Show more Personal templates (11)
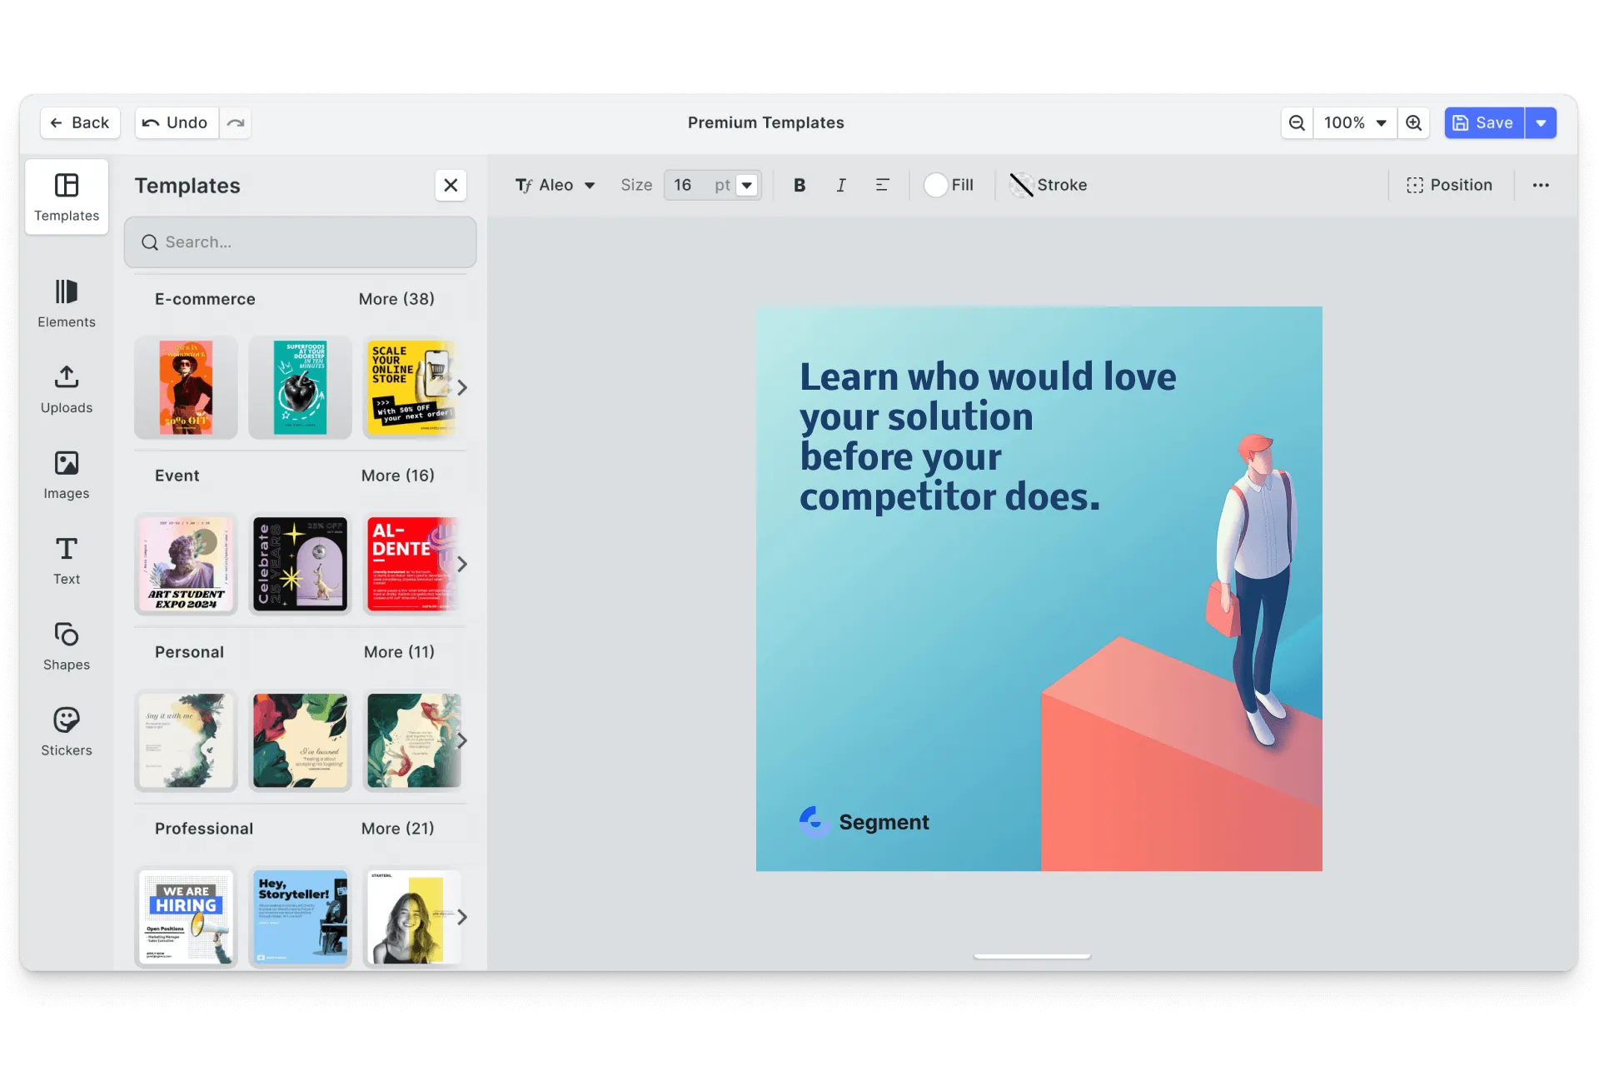This screenshot has width=1599, height=1066. (x=399, y=652)
